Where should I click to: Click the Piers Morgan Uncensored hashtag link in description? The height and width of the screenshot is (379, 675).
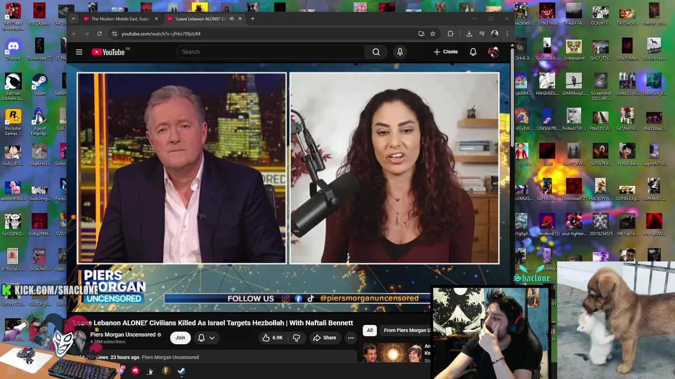point(170,357)
